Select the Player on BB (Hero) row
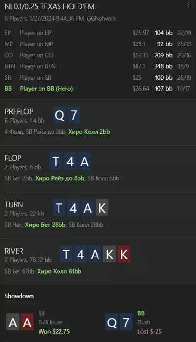196x342 pixels. [x=98, y=89]
